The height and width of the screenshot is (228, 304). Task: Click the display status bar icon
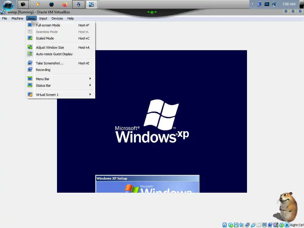(x=264, y=225)
